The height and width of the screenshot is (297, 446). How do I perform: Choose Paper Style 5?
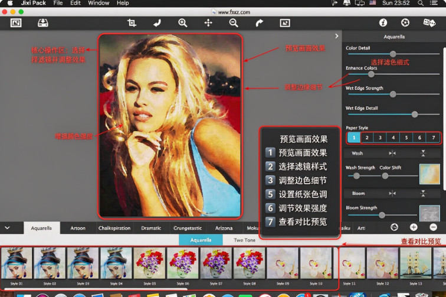tap(406, 138)
